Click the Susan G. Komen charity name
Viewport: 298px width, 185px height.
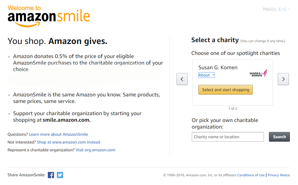[x=218, y=68]
